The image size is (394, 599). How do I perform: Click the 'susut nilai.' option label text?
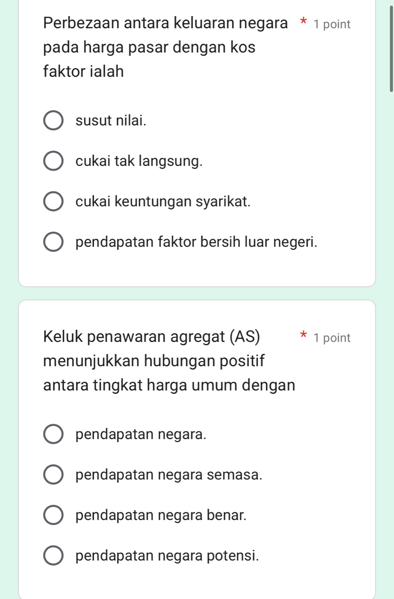(111, 121)
